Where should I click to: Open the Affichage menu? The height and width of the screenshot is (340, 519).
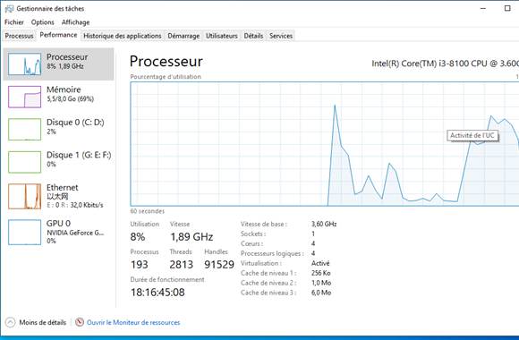pos(75,22)
